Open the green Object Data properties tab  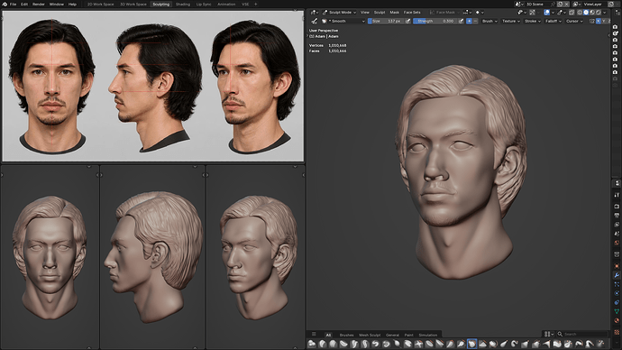pyautogui.click(x=617, y=311)
